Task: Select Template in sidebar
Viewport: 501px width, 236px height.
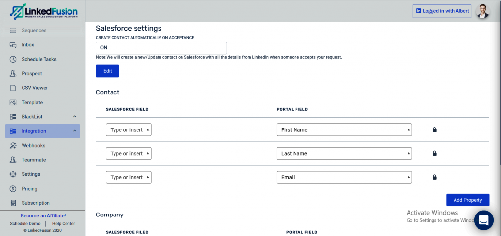Action: [x=32, y=103]
